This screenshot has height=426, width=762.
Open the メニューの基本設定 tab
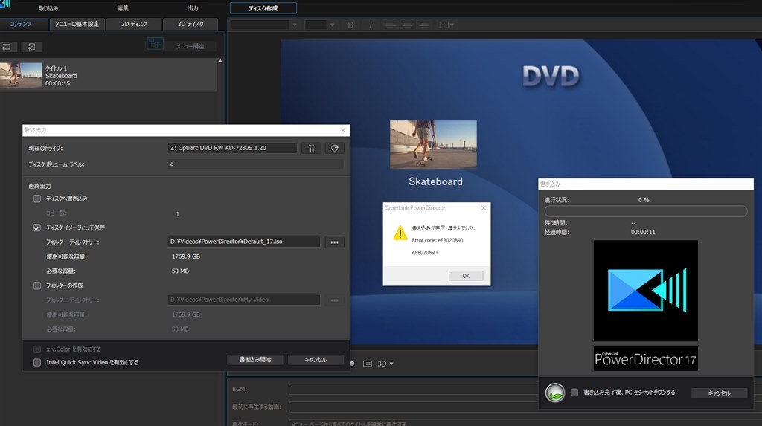tap(77, 24)
